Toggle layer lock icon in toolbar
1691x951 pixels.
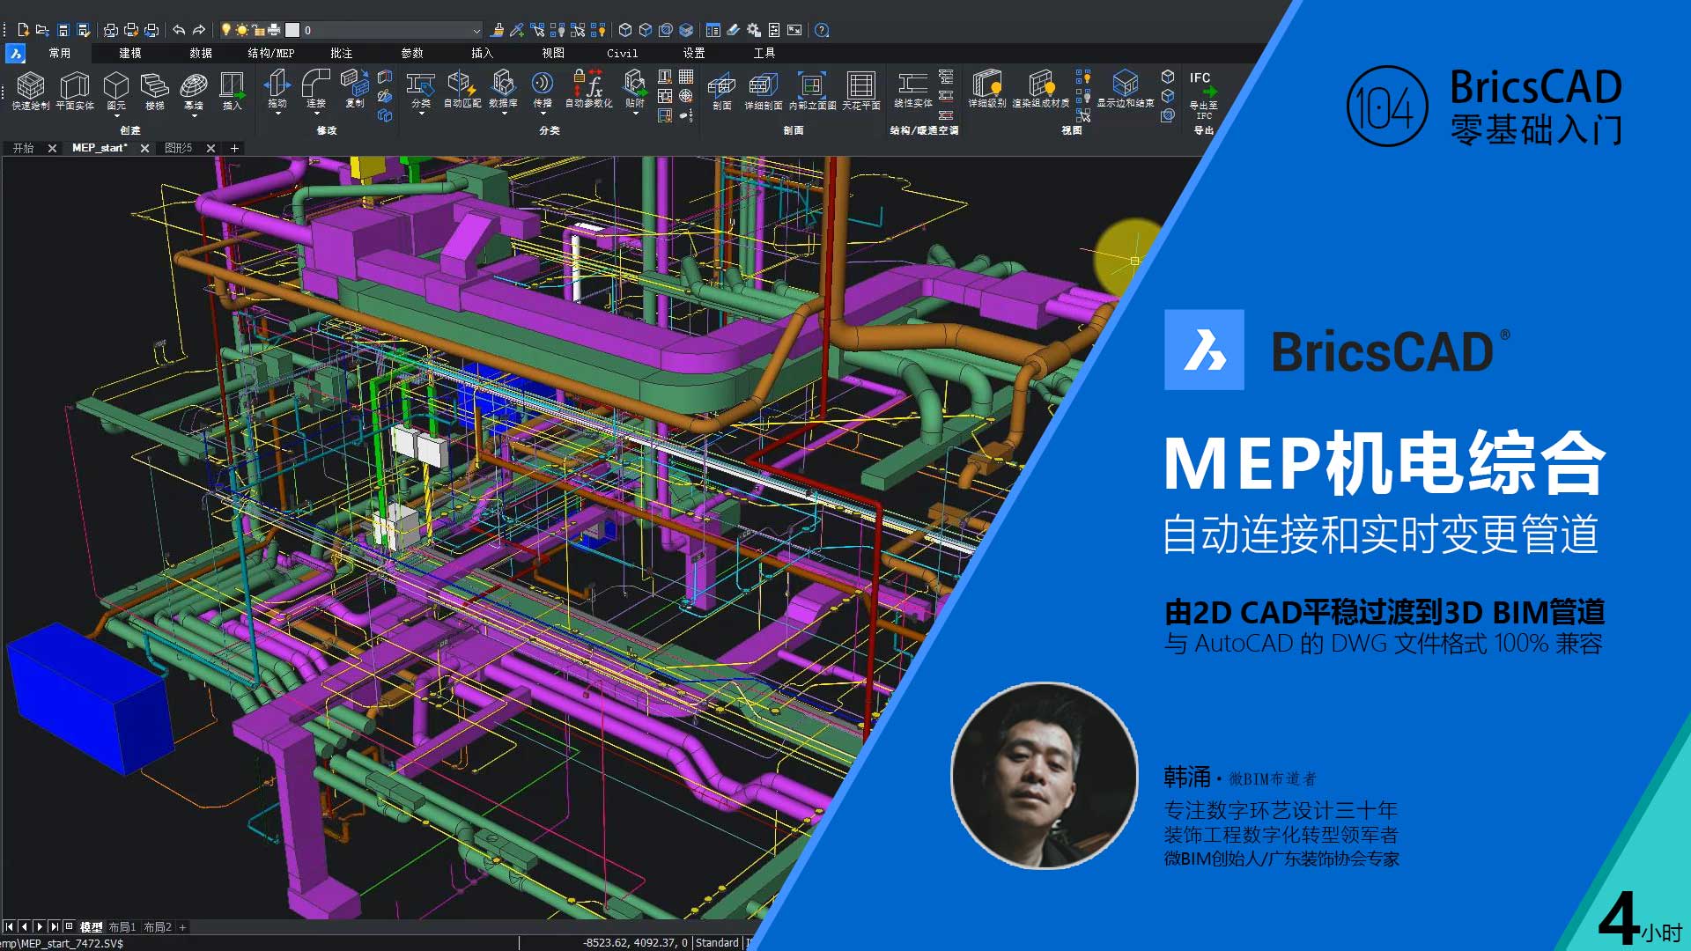coord(258,30)
